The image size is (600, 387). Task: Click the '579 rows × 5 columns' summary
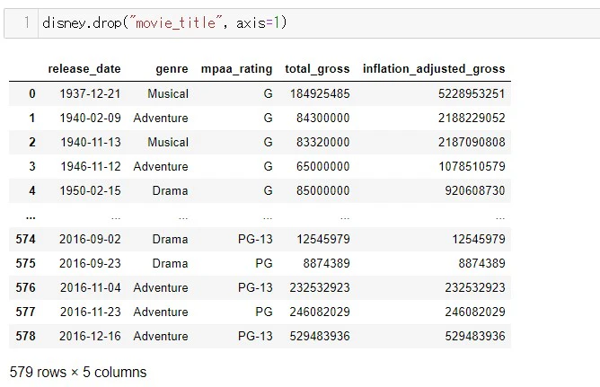(x=78, y=372)
